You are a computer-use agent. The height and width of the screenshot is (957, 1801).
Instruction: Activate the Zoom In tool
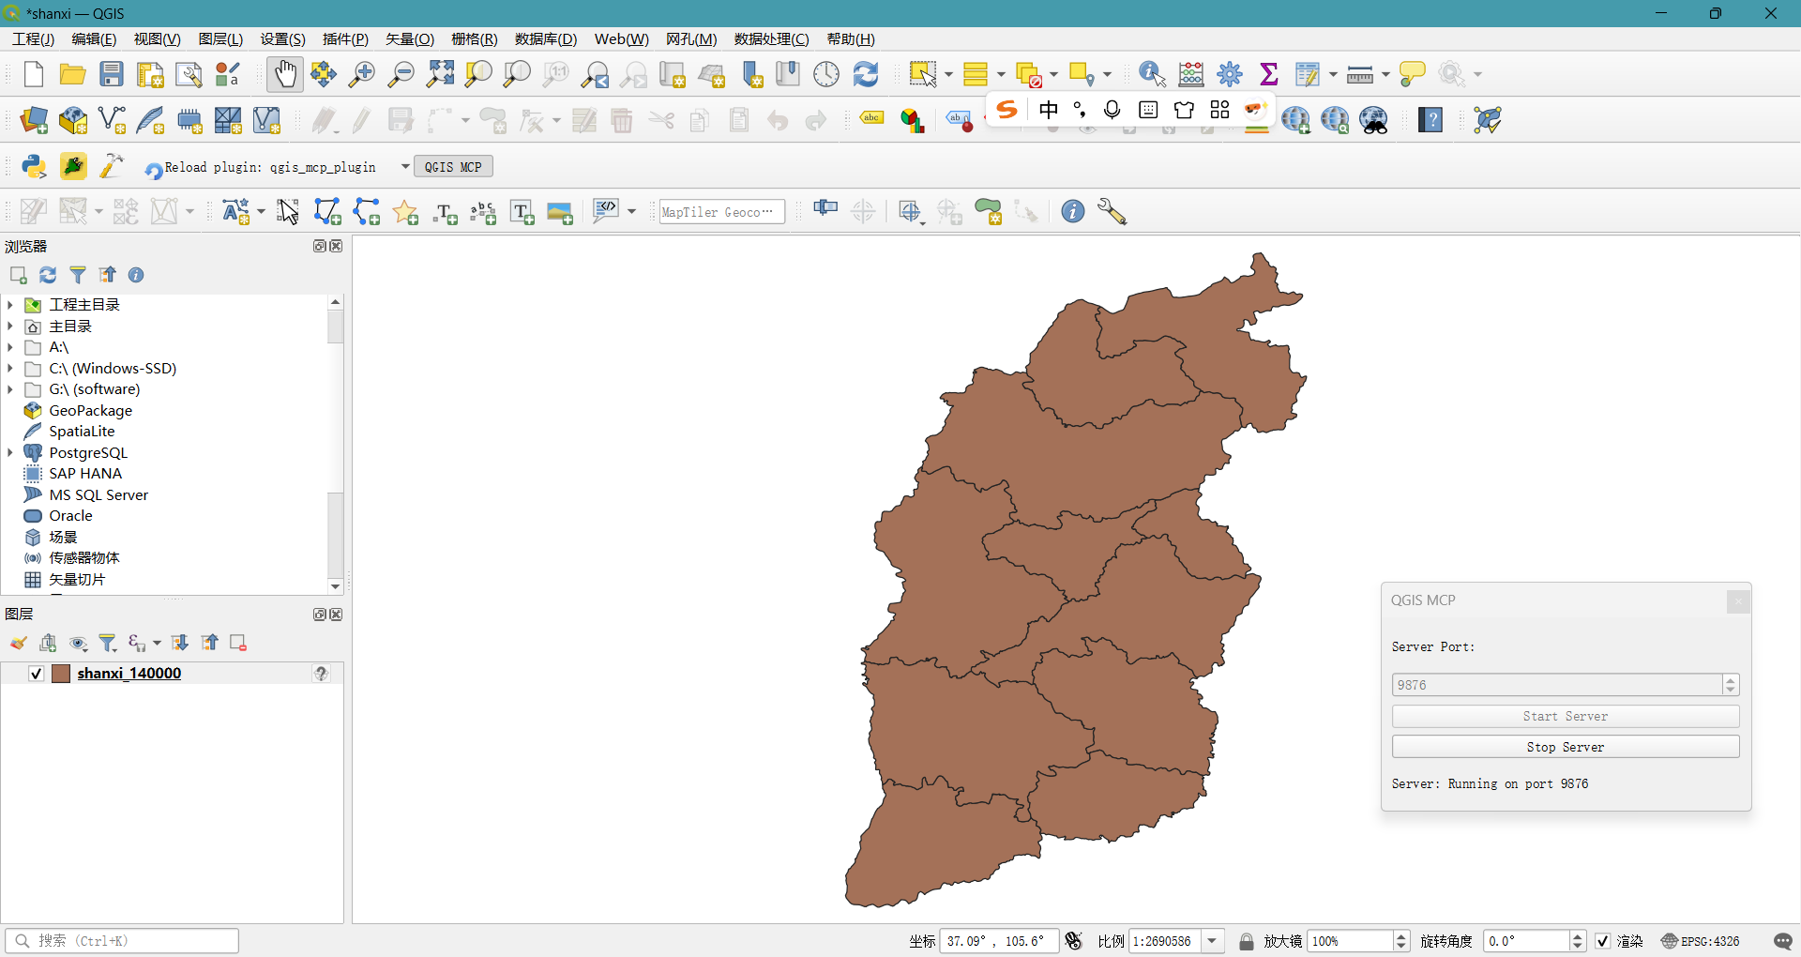point(361,74)
